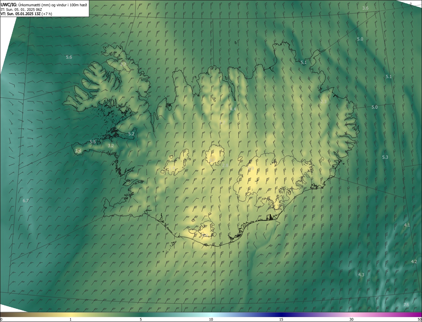Click the 4.2 value label in the southeast

tap(414, 262)
